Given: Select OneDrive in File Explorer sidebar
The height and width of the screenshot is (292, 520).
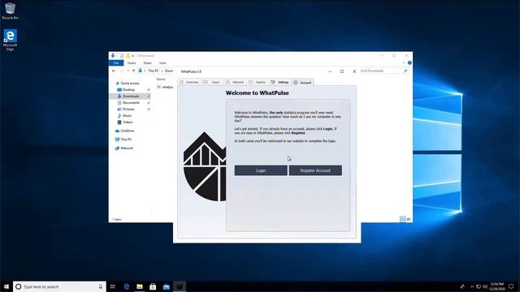Looking at the screenshot, I should point(127,131).
